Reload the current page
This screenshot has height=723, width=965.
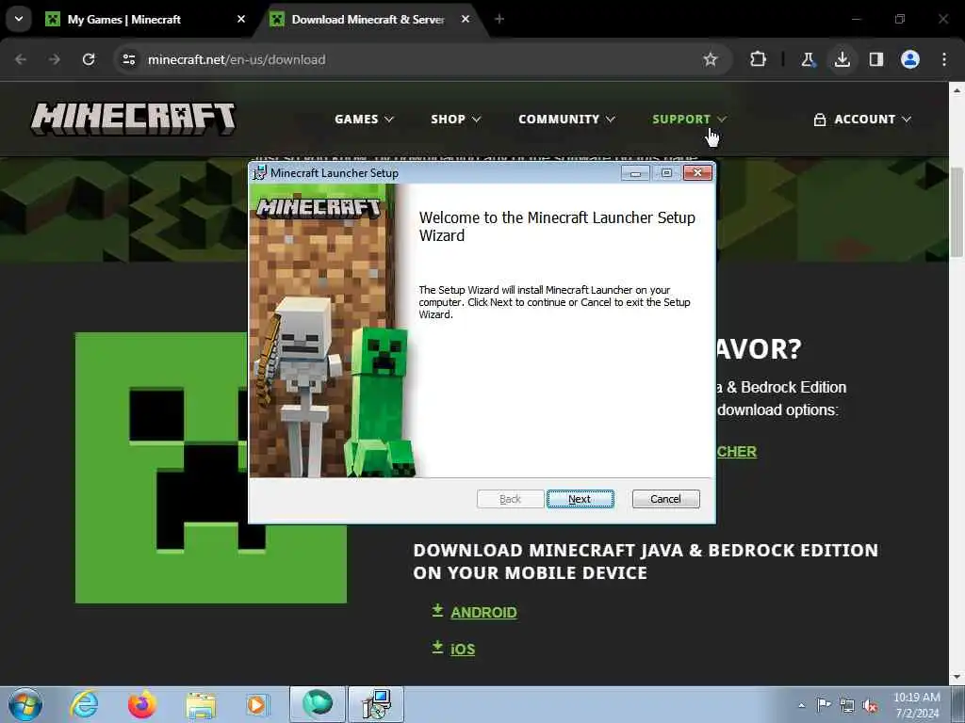click(x=89, y=59)
